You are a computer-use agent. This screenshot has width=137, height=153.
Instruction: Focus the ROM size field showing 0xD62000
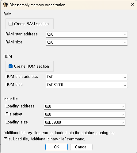pyautogui.click(x=87, y=85)
